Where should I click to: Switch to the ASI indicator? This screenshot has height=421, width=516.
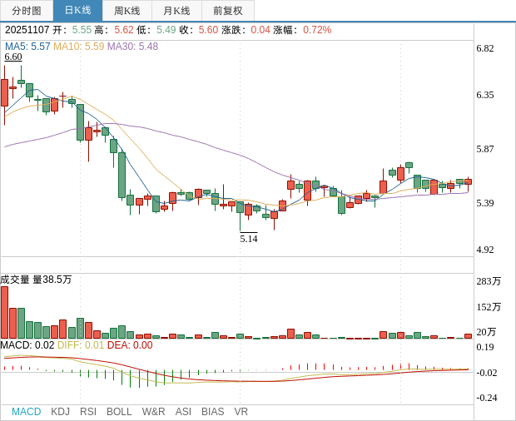pos(183,412)
